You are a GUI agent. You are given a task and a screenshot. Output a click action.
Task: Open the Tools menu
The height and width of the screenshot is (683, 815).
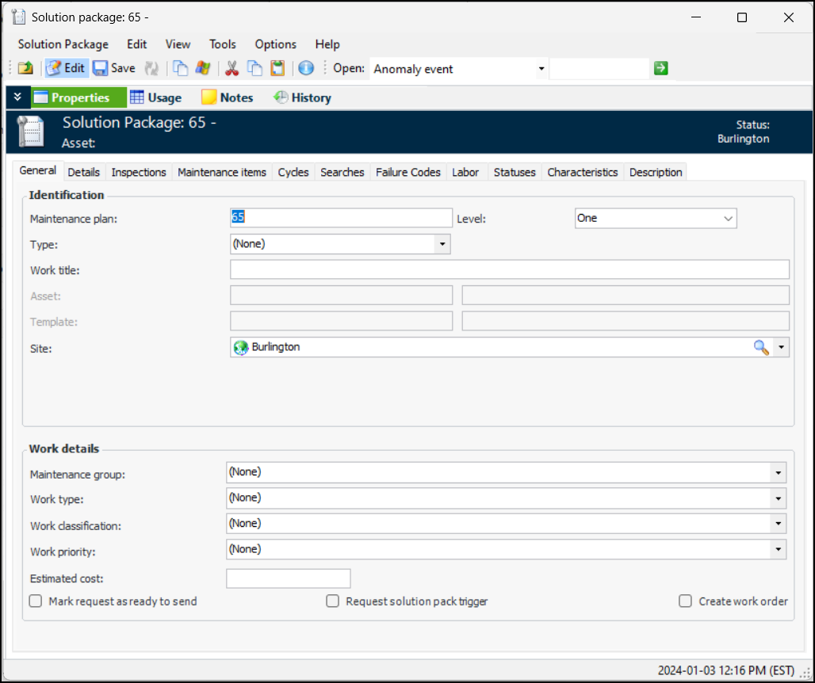click(223, 44)
